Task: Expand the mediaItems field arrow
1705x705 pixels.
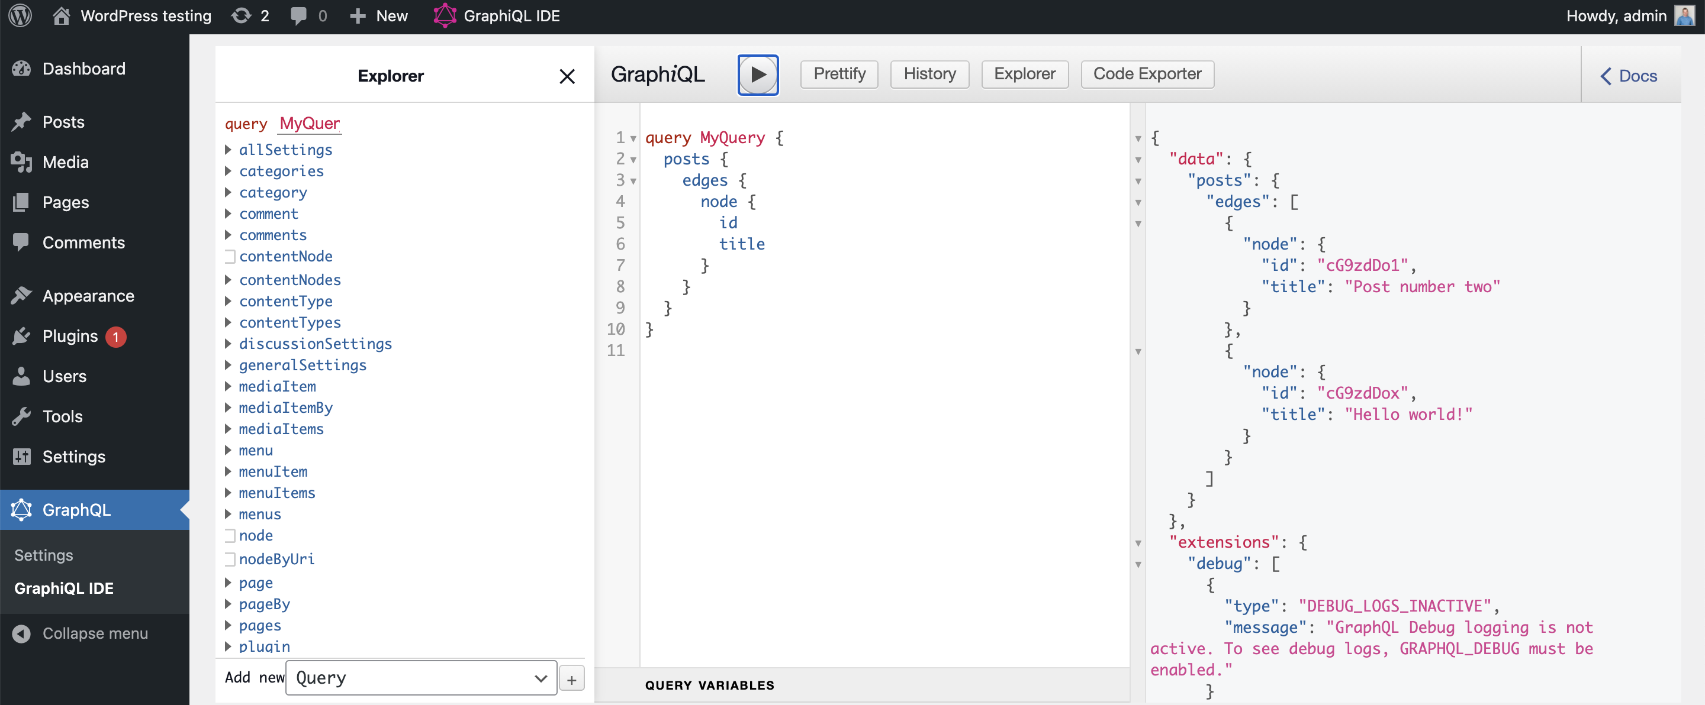Action: [x=229, y=429]
